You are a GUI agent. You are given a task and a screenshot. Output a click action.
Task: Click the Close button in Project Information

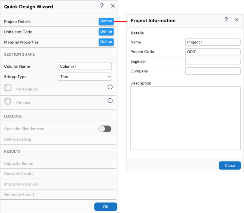pos(230,165)
